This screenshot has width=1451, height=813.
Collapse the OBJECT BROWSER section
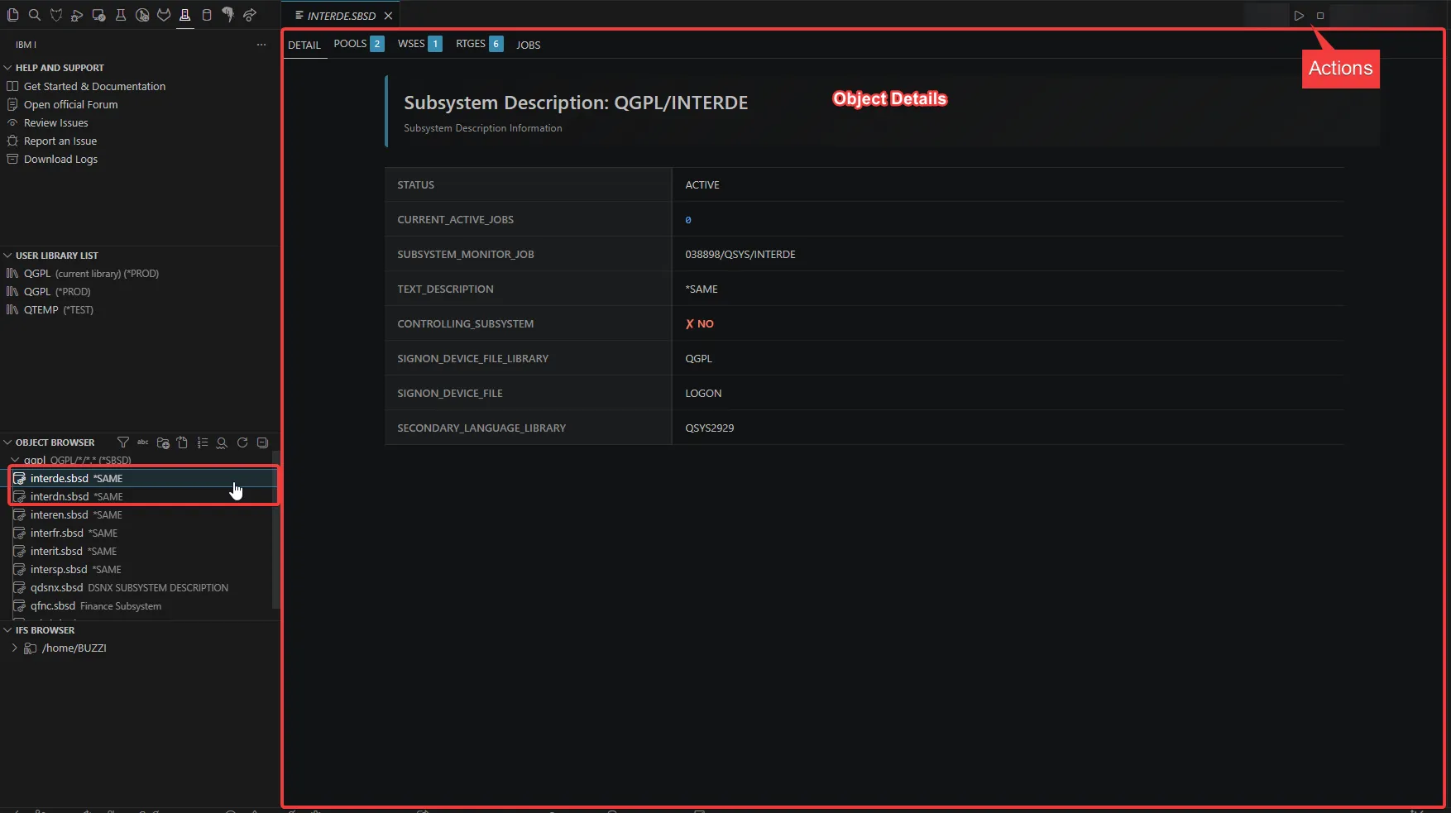tap(8, 442)
